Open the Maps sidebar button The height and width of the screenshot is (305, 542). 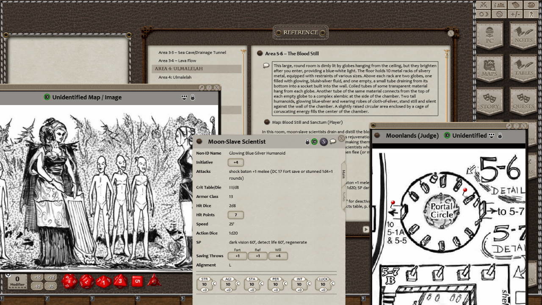point(489,69)
